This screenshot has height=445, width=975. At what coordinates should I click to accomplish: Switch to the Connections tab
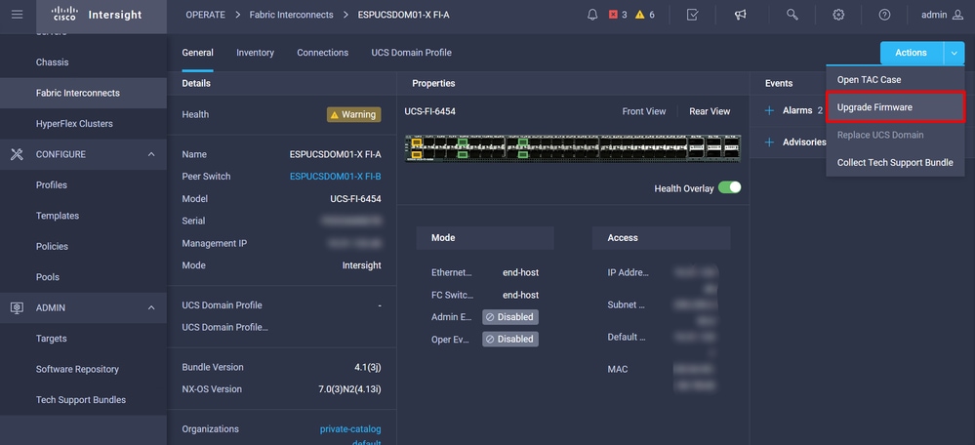point(323,53)
